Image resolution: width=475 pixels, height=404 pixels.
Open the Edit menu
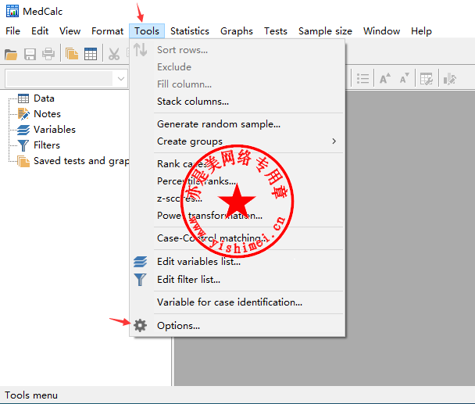[40, 31]
